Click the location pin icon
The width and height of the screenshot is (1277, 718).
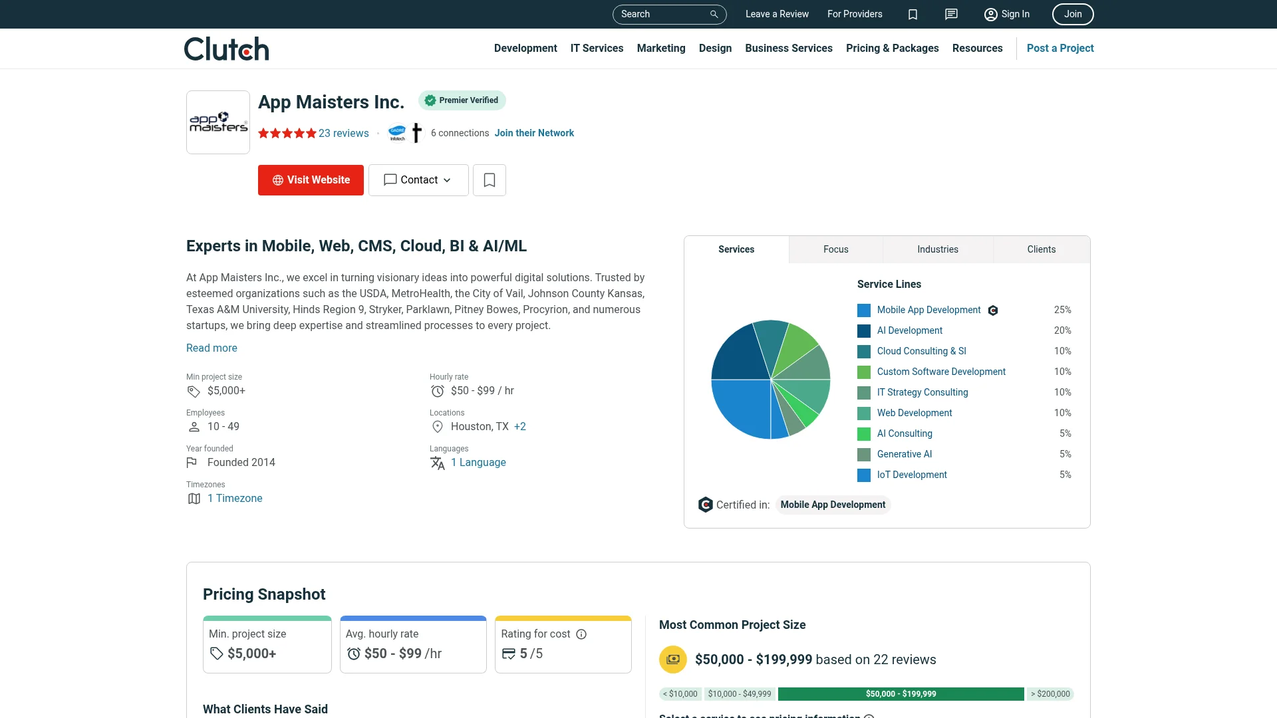(437, 427)
